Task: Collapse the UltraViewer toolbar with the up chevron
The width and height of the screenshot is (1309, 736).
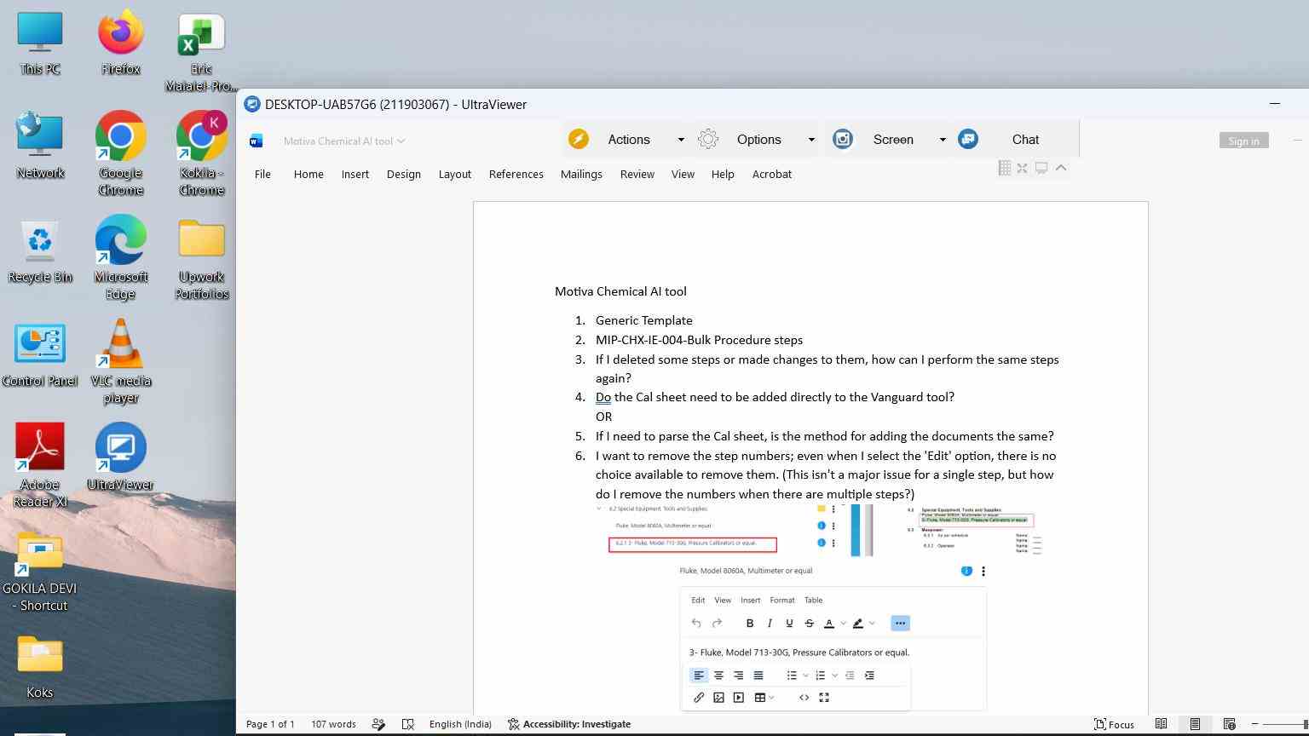Action: pyautogui.click(x=1061, y=168)
